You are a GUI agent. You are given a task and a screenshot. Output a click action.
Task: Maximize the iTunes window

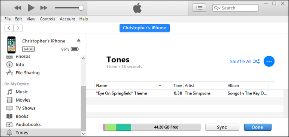click(274, 3)
